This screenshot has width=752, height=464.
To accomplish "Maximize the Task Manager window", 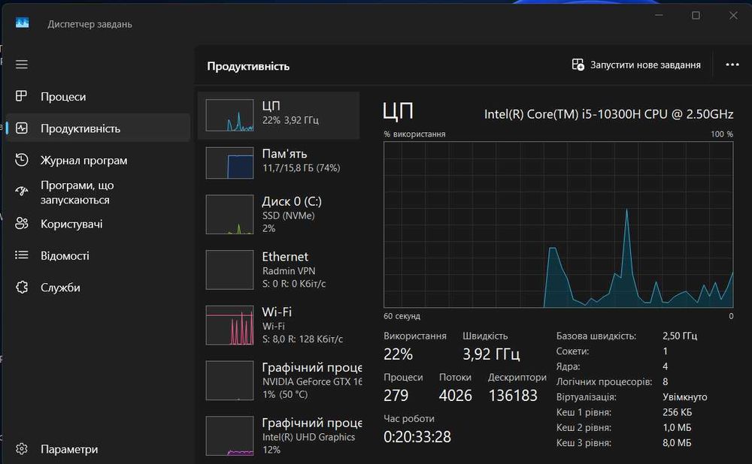I will pos(696,15).
